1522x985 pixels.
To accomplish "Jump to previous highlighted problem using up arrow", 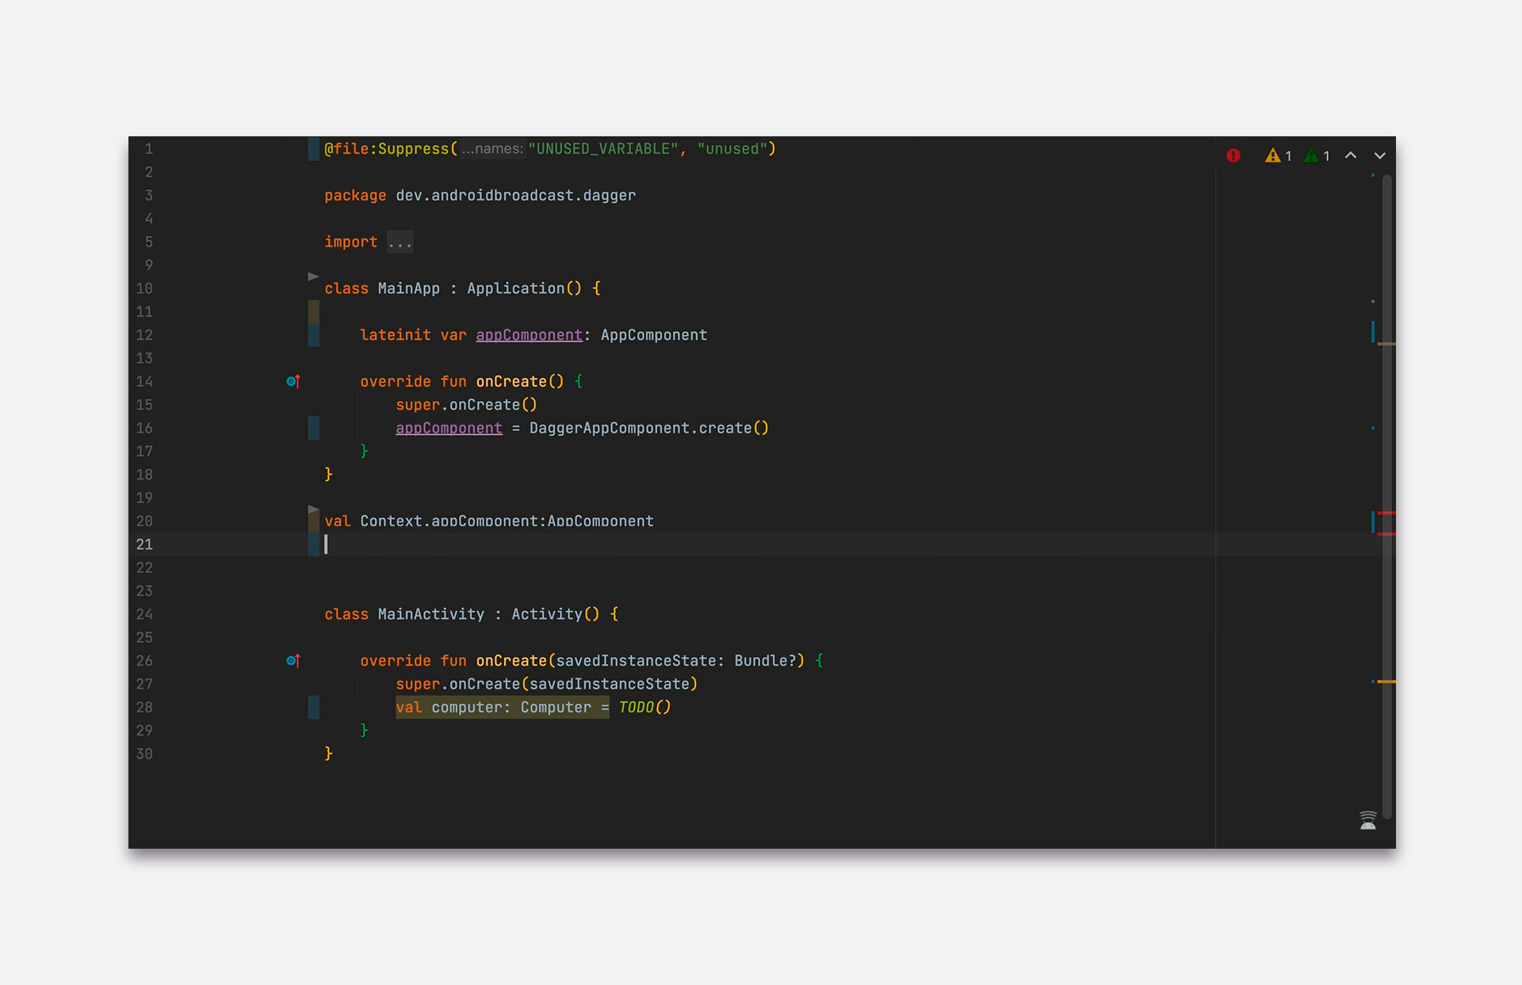I will [x=1351, y=156].
